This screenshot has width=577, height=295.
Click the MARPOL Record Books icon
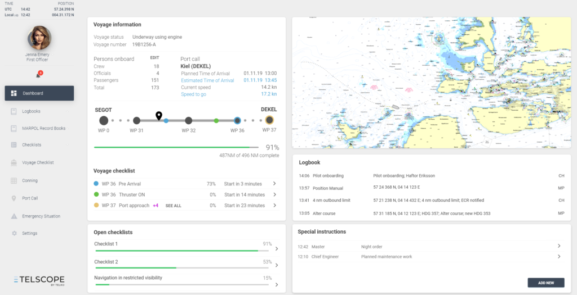(14, 128)
